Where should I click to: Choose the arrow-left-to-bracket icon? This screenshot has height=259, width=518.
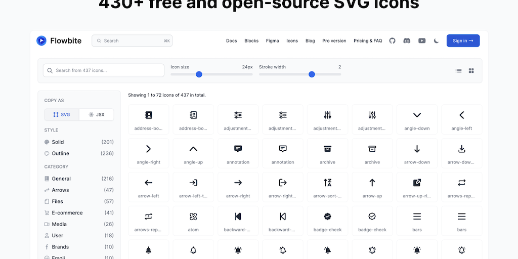(x=193, y=187)
